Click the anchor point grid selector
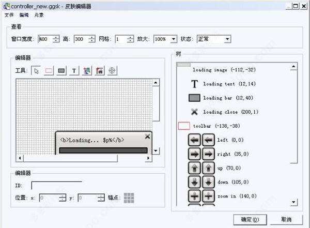This screenshot has height=228, width=310. [129, 197]
